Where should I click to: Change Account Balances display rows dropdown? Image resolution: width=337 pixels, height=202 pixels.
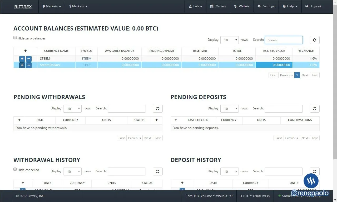[230, 40]
